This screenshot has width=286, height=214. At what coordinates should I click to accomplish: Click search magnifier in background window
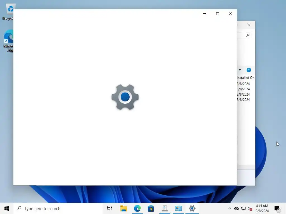tap(248, 35)
